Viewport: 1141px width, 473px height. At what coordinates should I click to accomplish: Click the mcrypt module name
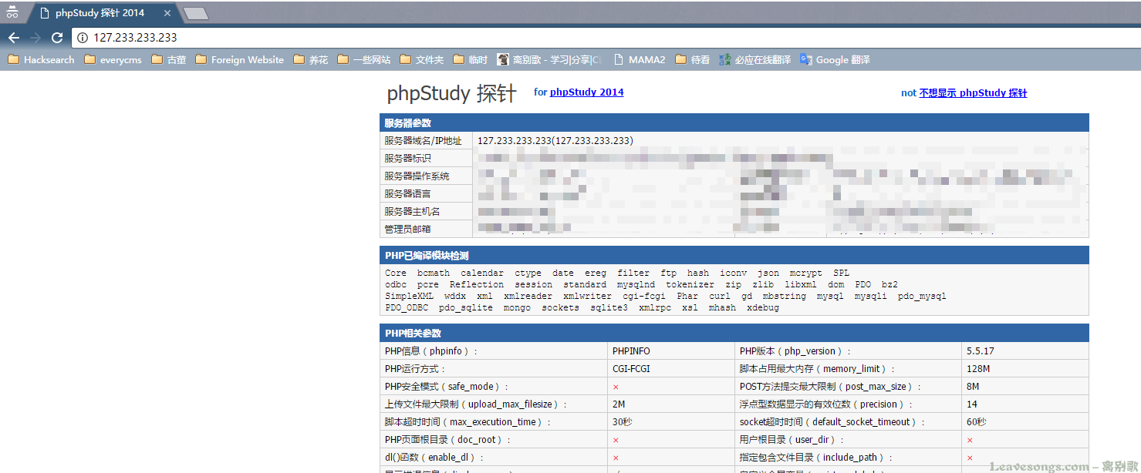tap(805, 273)
